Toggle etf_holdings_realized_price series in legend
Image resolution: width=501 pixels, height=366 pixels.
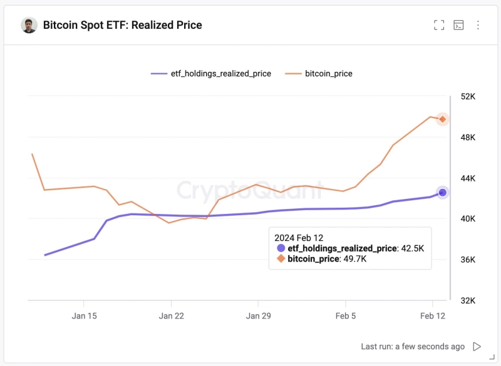(x=220, y=73)
